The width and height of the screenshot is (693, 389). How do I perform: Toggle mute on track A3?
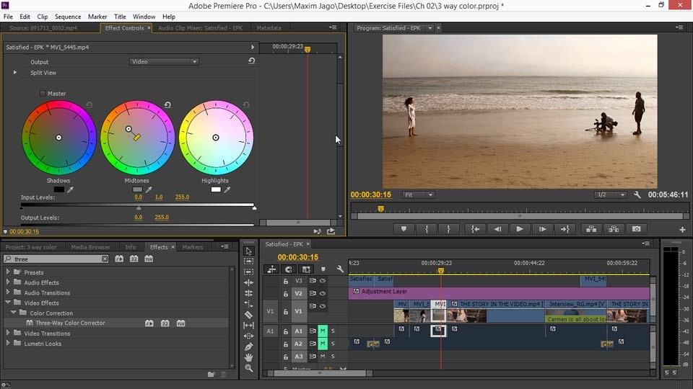[323, 357]
